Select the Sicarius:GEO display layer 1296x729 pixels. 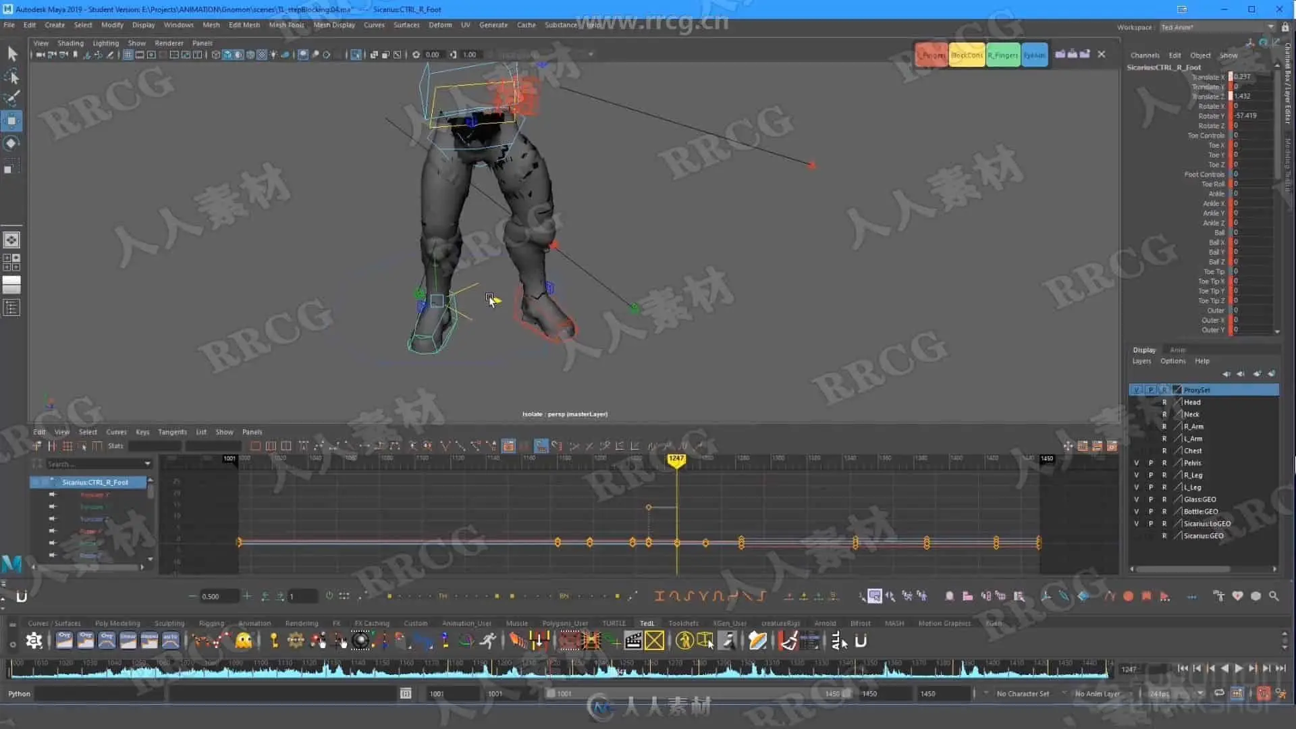[x=1203, y=536]
